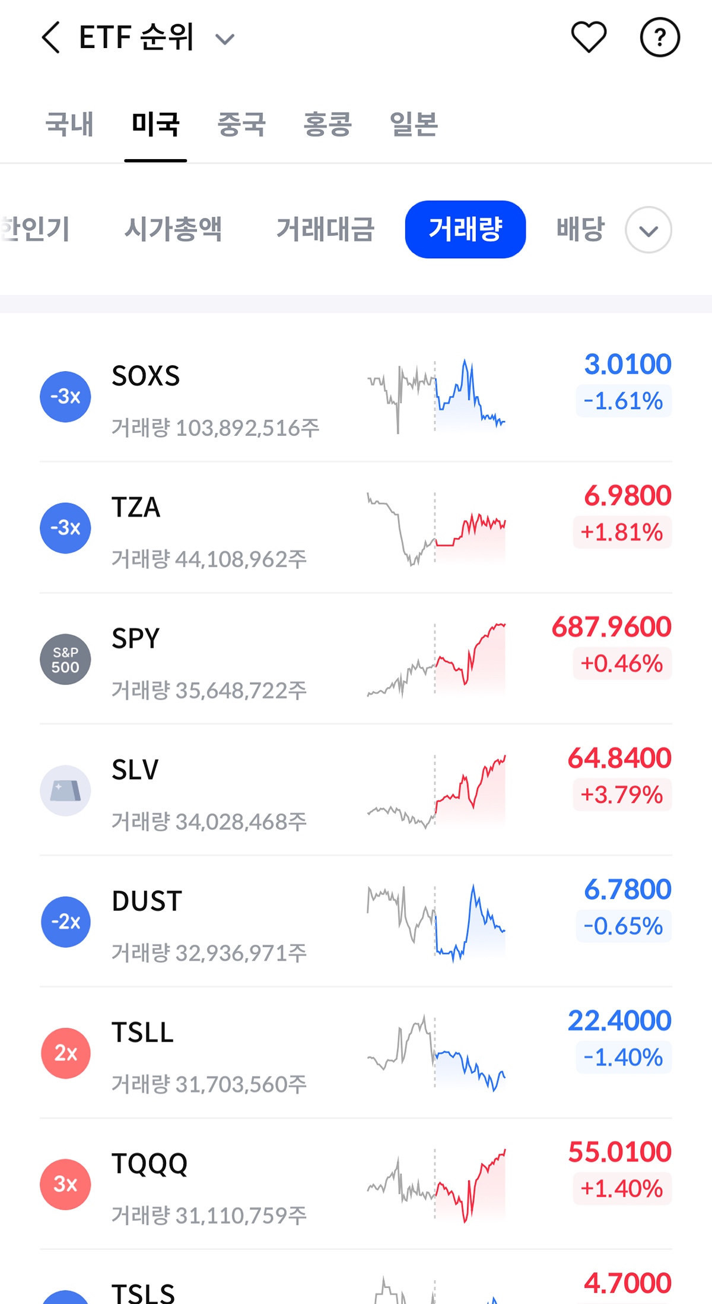The height and width of the screenshot is (1304, 712).
Task: Expand the sort filter list chevron
Action: tap(649, 230)
